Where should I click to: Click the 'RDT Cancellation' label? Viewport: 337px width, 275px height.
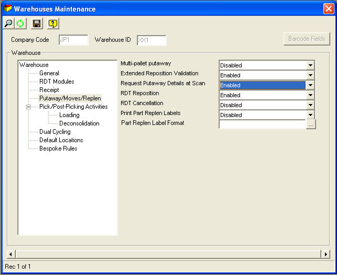142,103
